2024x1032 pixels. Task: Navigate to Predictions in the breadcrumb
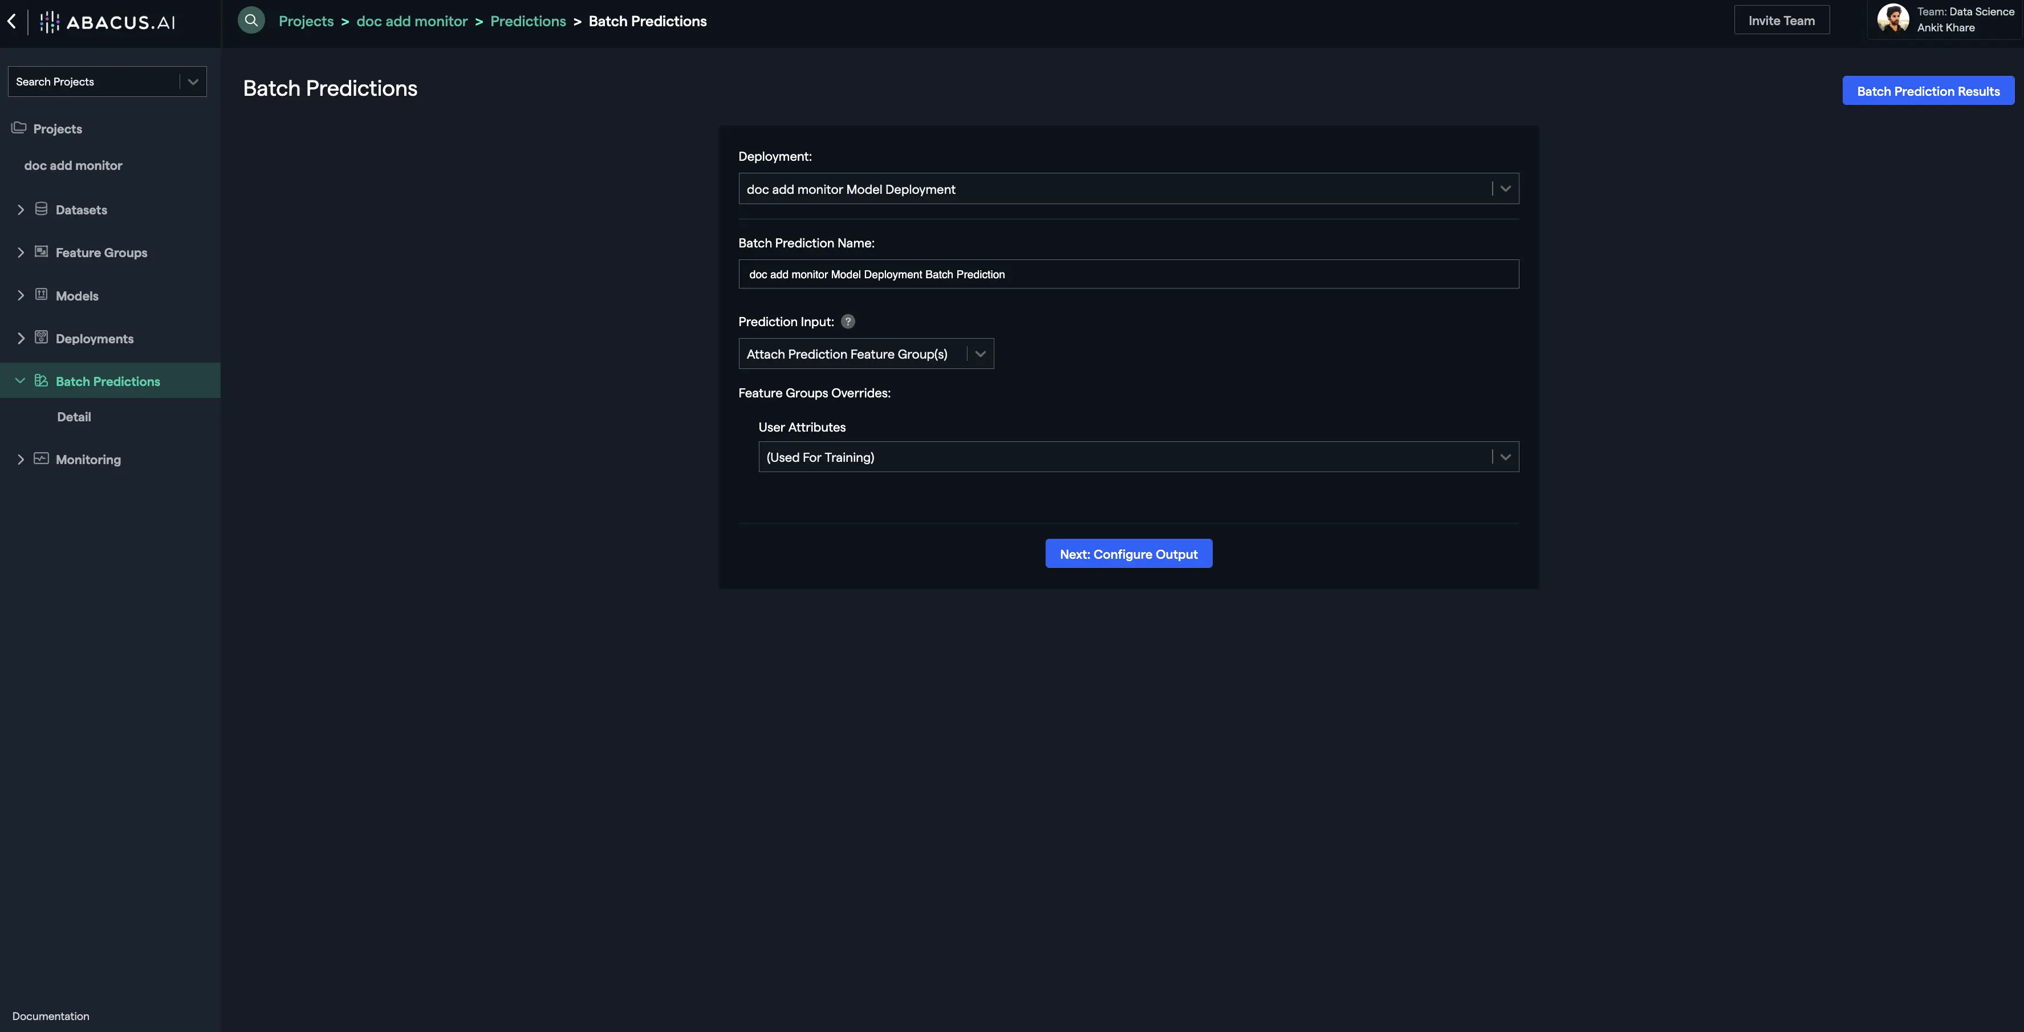click(x=527, y=21)
